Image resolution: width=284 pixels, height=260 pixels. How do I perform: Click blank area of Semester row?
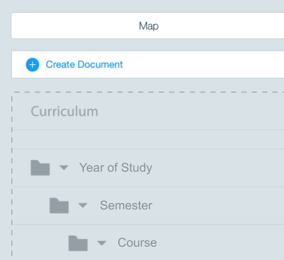click(218, 206)
